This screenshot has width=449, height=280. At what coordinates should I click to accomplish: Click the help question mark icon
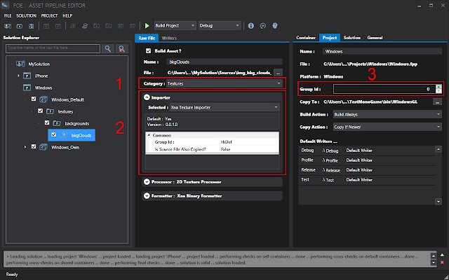tap(274, 25)
